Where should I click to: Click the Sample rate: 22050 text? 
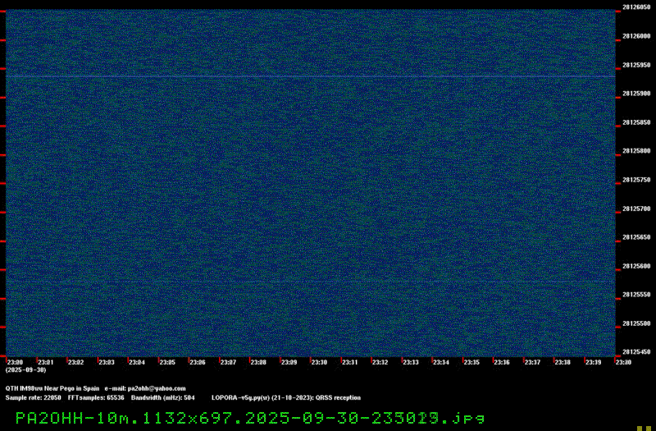(34, 397)
